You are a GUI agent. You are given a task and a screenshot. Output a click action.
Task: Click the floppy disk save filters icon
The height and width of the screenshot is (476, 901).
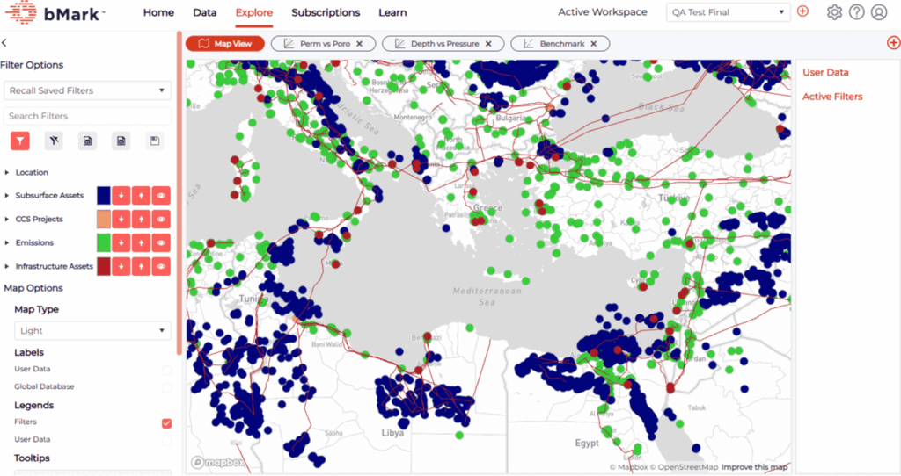[x=155, y=141]
